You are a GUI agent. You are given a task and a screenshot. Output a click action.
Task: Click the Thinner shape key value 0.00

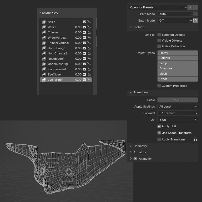coord(78,32)
